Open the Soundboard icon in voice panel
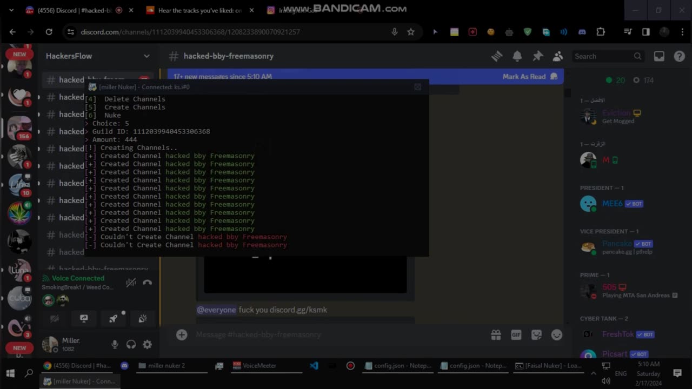This screenshot has height=389, width=692. tap(143, 319)
